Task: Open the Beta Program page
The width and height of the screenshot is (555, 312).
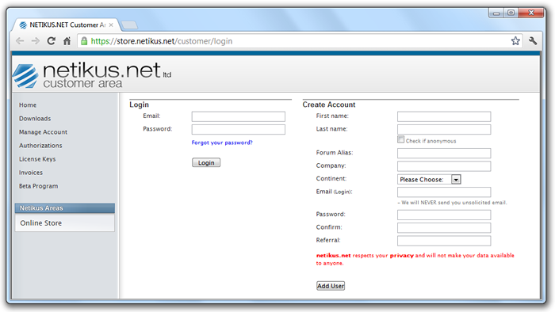Action: coord(38,186)
